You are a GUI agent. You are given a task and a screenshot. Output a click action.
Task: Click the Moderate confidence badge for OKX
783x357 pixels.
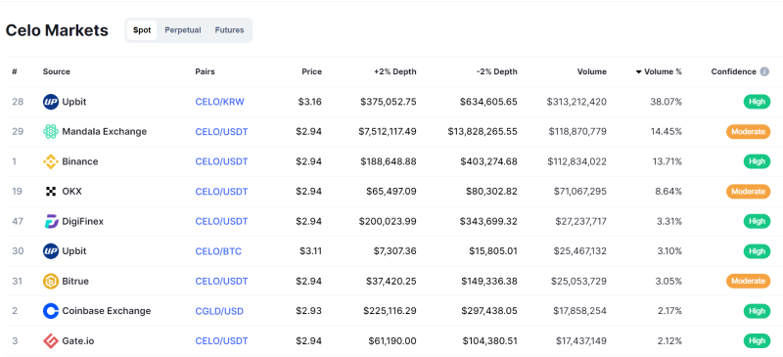[x=748, y=192]
